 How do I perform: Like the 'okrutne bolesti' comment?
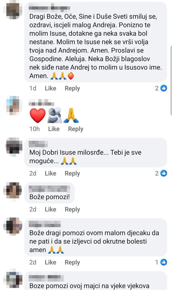[50, 262]
